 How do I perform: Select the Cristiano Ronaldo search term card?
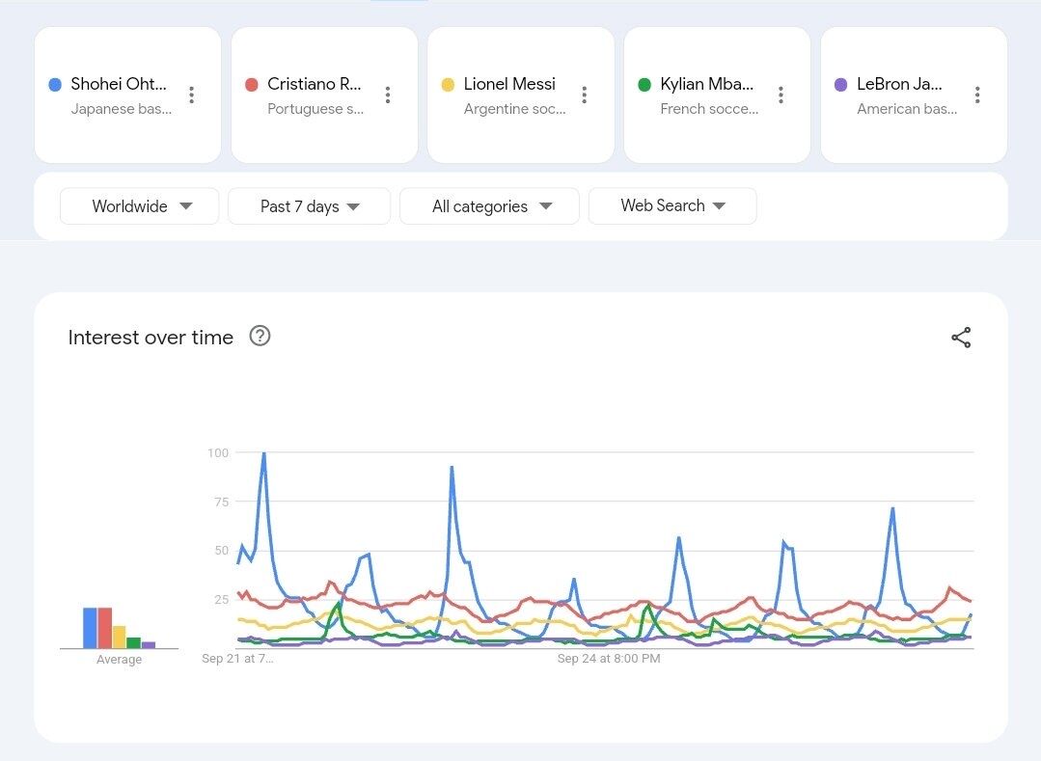click(314, 95)
